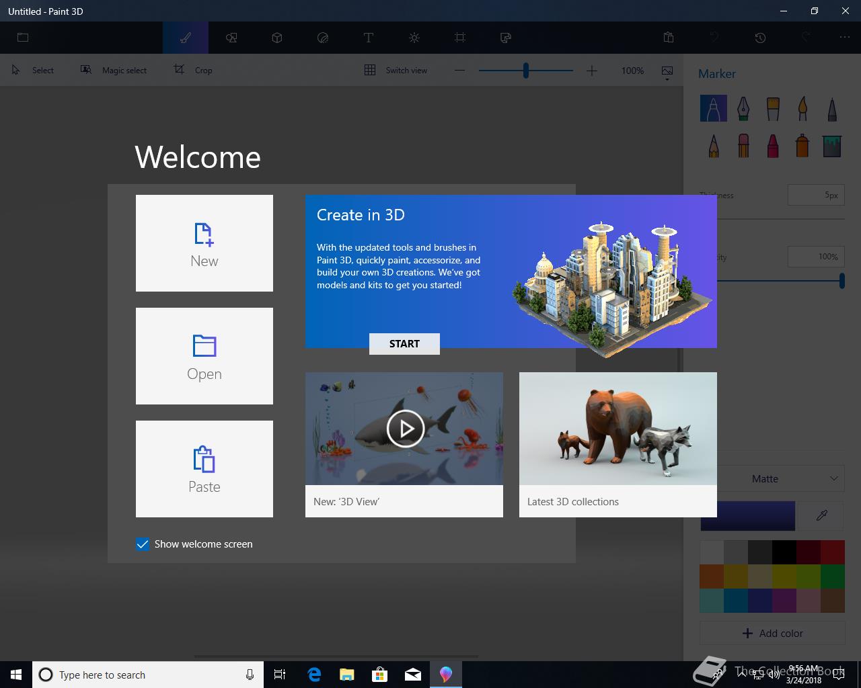Viewport: 861px width, 688px height.
Task: Select the Pixel pen brush
Action: pos(832,108)
